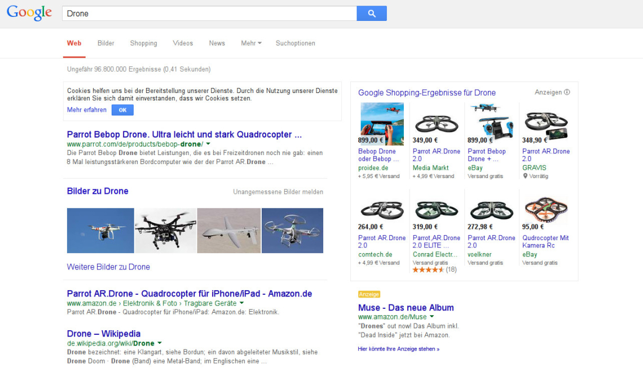This screenshot has width=643, height=372.
Task: Switch to the Web tab
Action: coord(74,43)
